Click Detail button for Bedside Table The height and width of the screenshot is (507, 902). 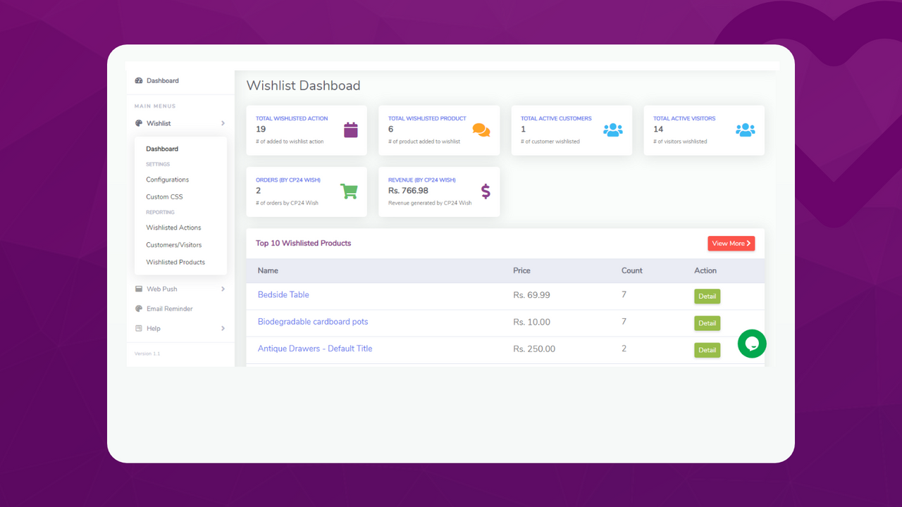click(x=708, y=296)
